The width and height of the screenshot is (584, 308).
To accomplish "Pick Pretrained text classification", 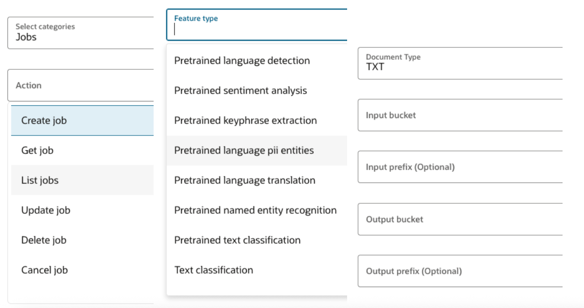I will (x=237, y=240).
